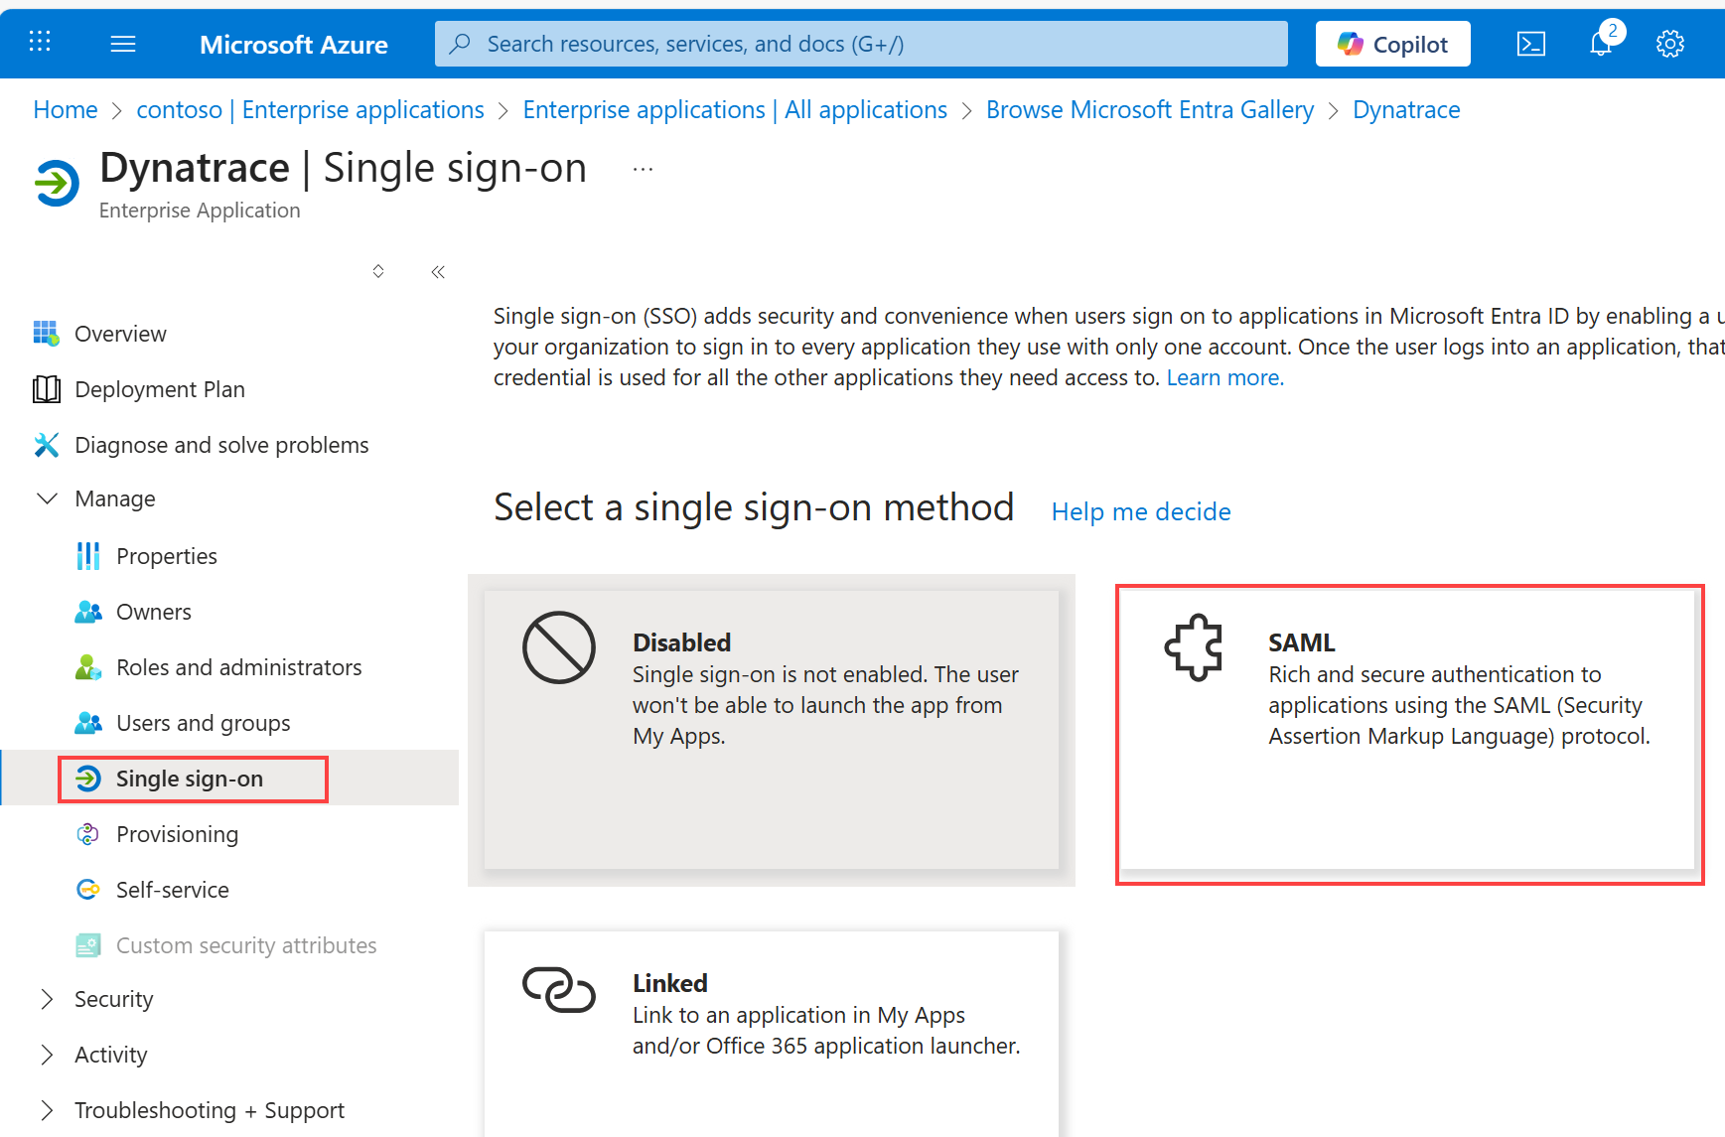1725x1137 pixels.
Task: Click the Users and groups icon
Action: [x=88, y=723]
